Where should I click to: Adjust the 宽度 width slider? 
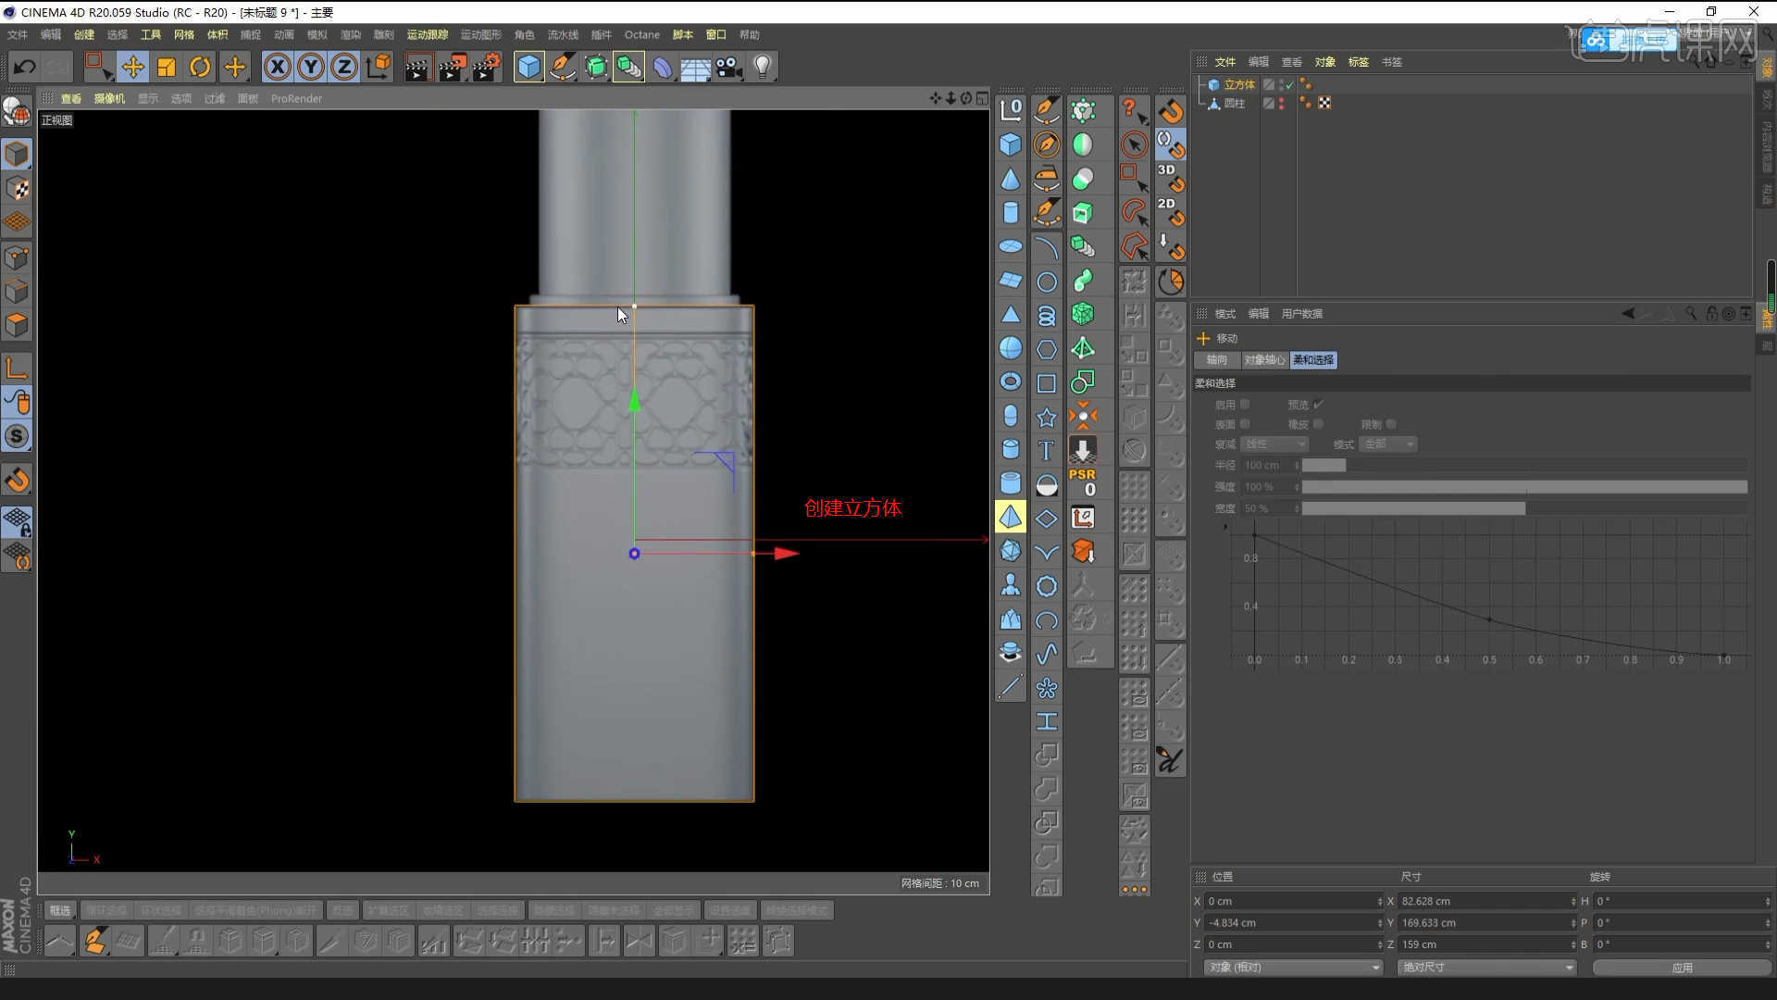(1524, 508)
